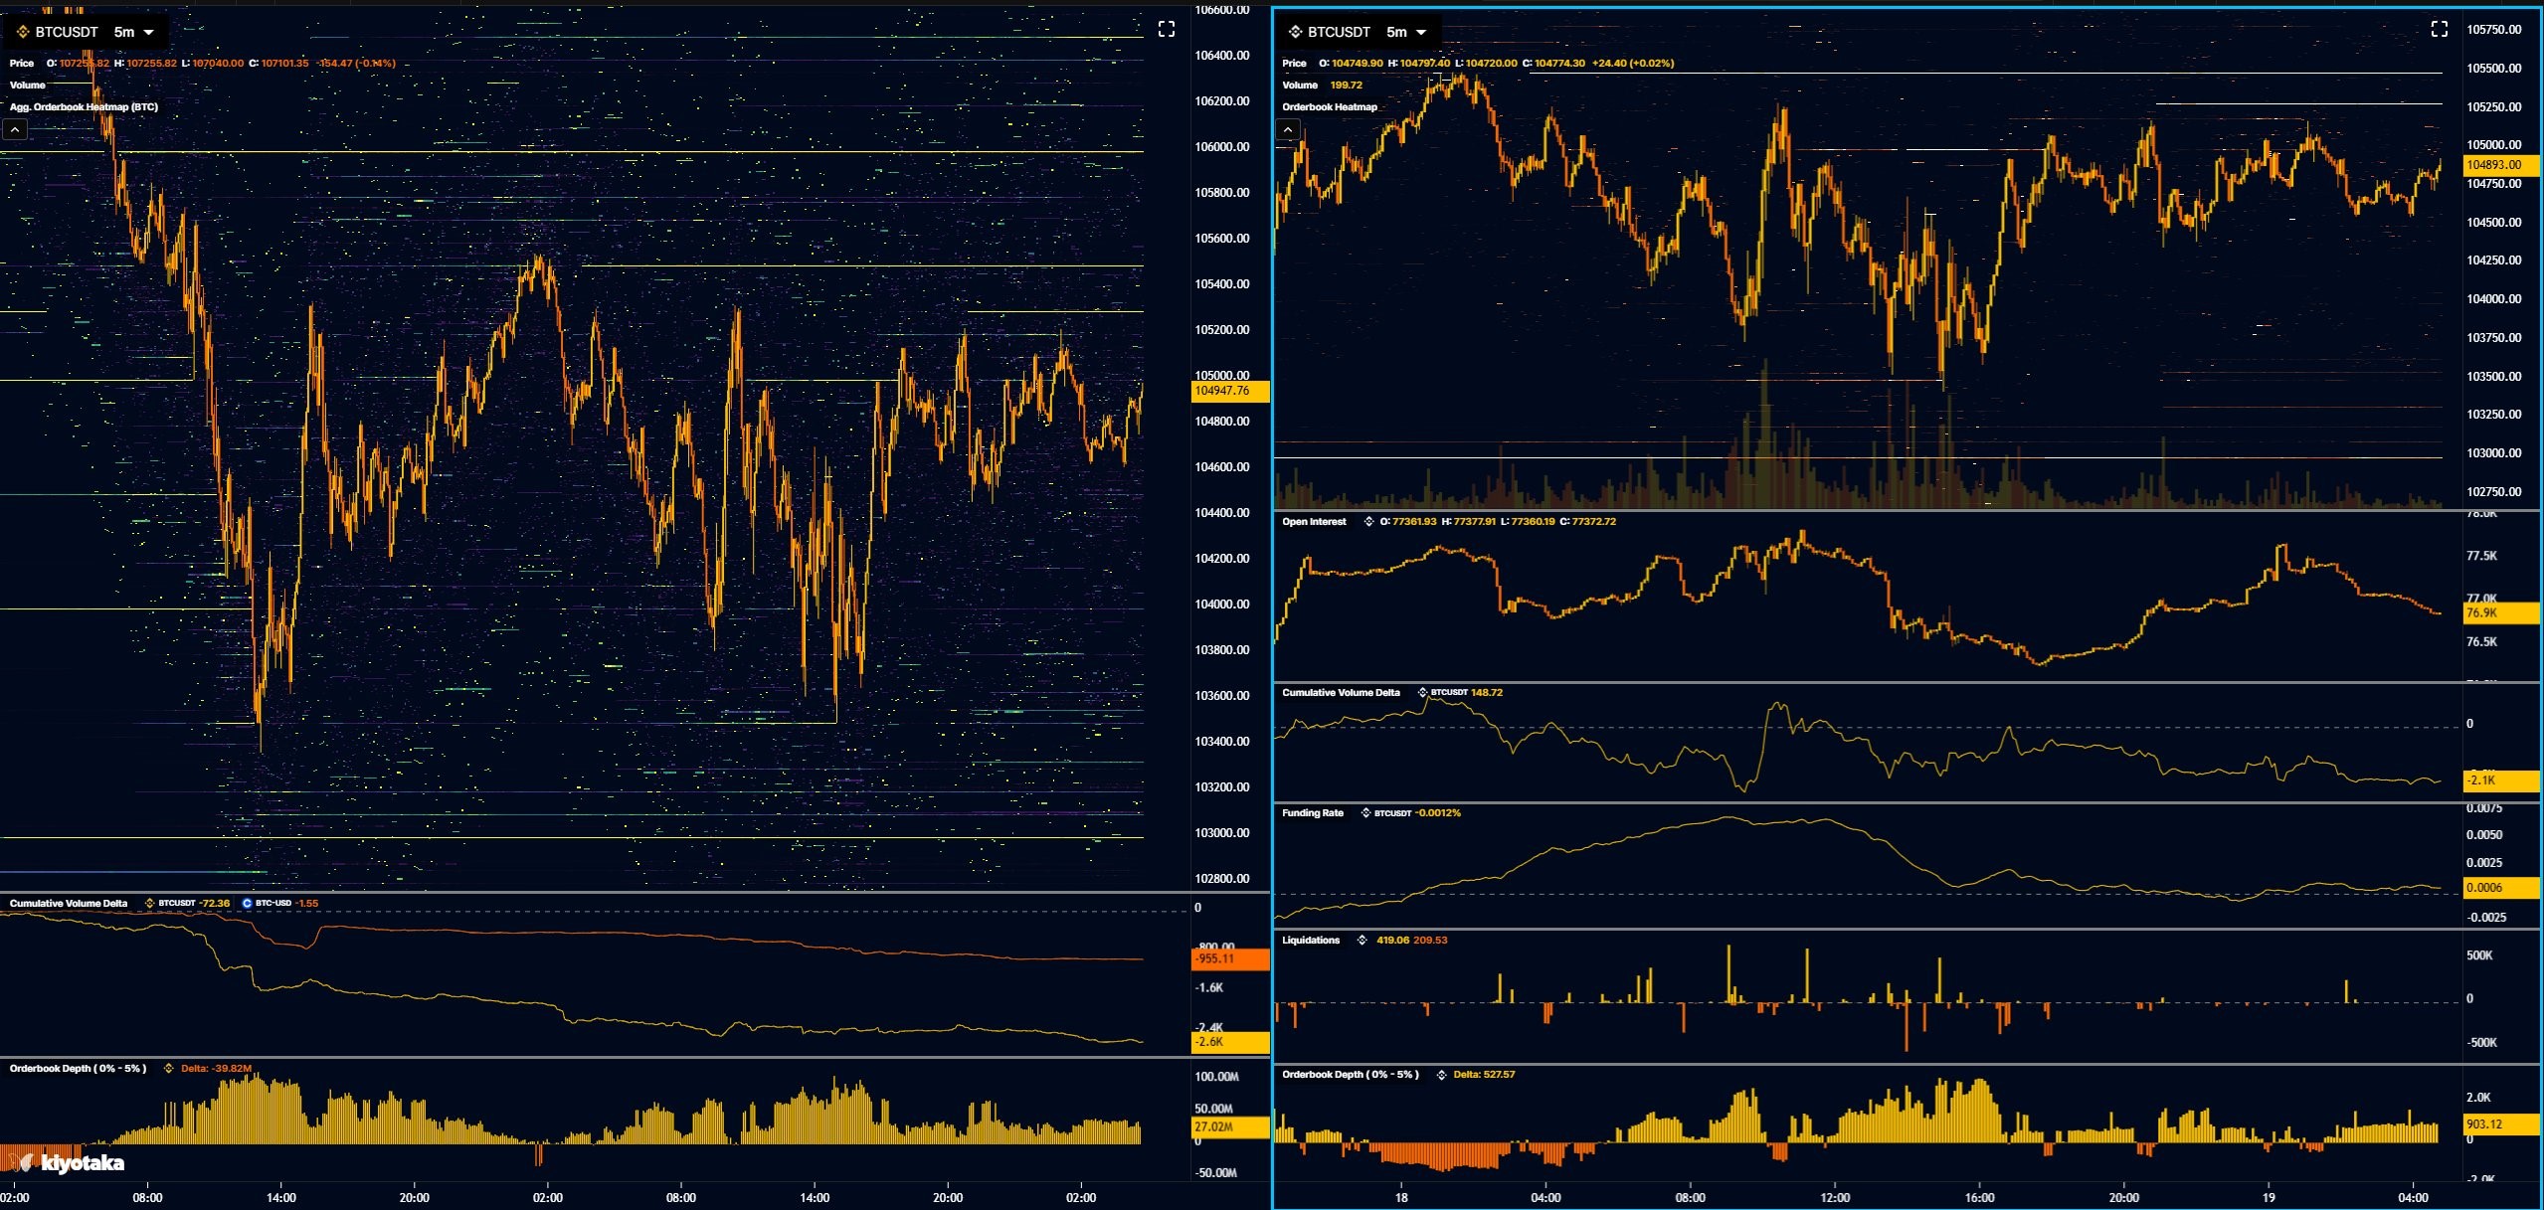Click the 12:00 label on right time axis

tap(1835, 1197)
